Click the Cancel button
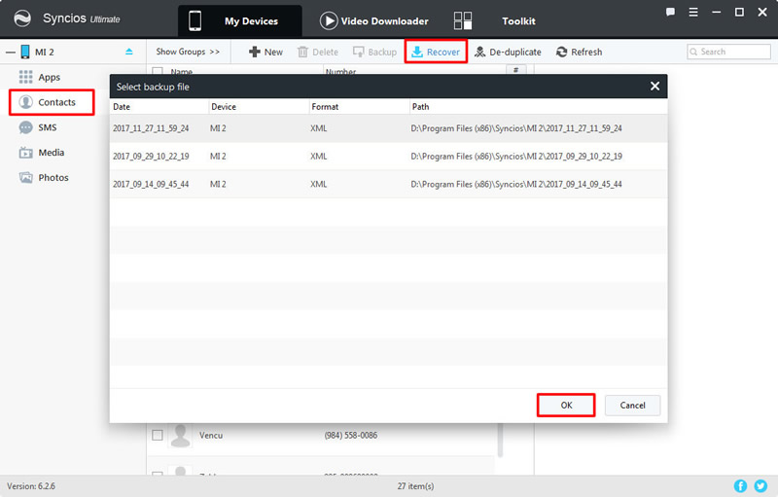The image size is (778, 497). 633,406
